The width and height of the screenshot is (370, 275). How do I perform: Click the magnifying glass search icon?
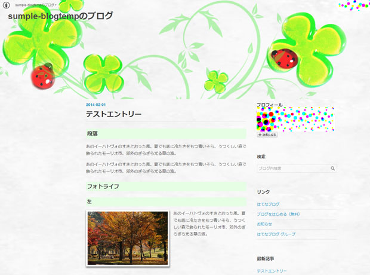pos(332,169)
